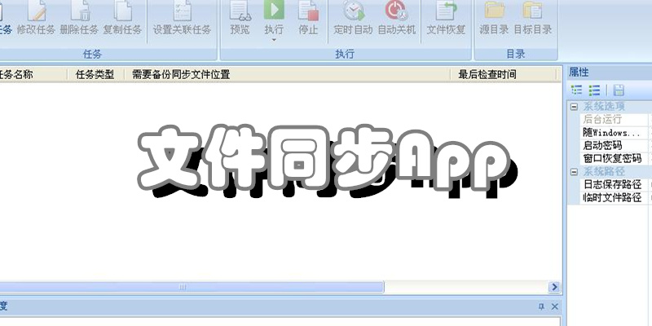Viewport: 652px width, 326px height.
Task: Open 设置关联任务 (set linked task)
Action: tap(182, 17)
